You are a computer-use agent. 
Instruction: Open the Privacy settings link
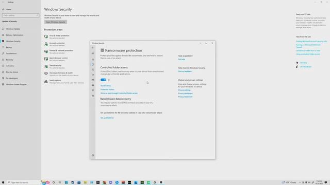(x=184, y=90)
